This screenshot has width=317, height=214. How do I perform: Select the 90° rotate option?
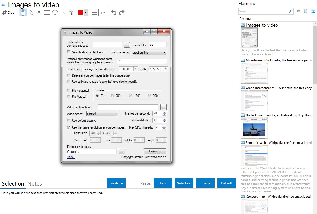coord(112,96)
